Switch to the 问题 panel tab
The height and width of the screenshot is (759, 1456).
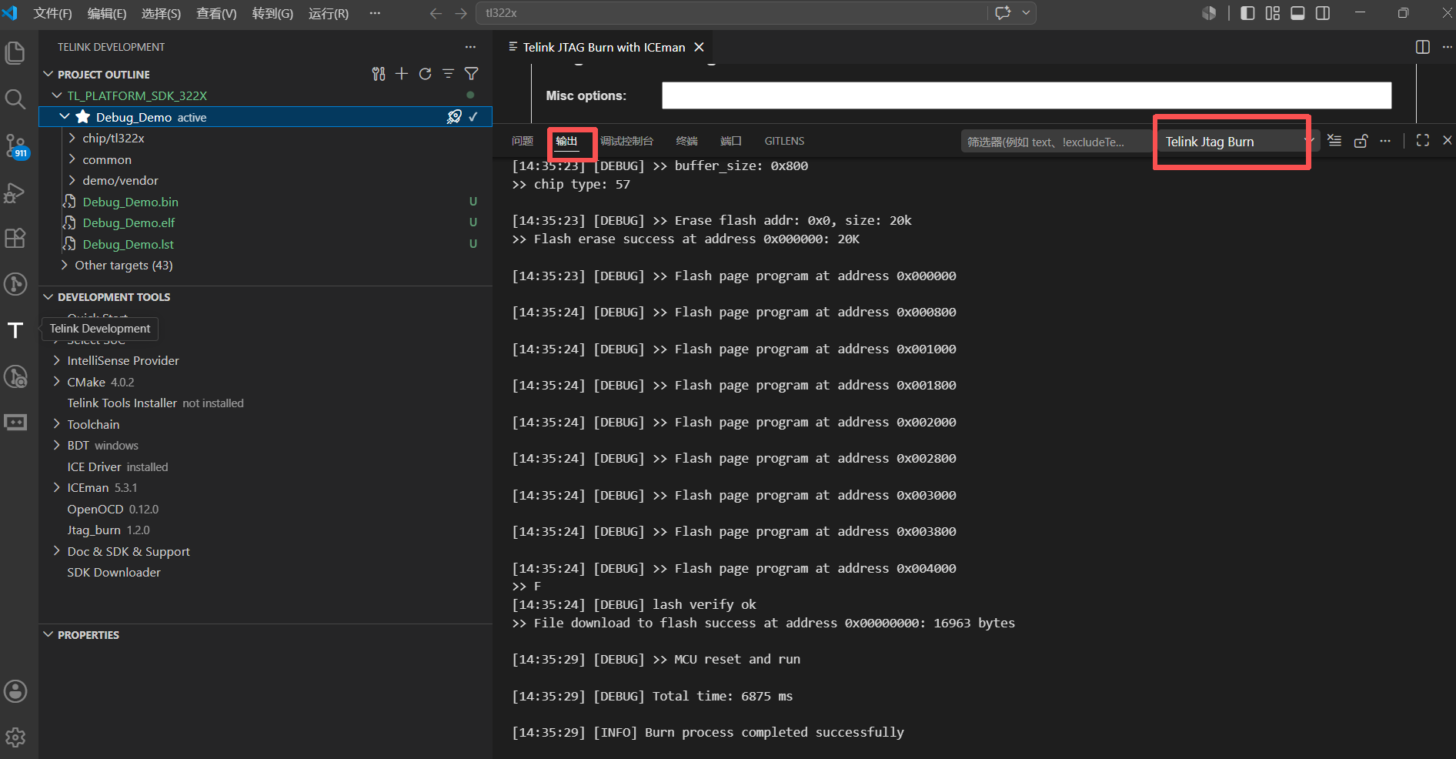pos(523,141)
